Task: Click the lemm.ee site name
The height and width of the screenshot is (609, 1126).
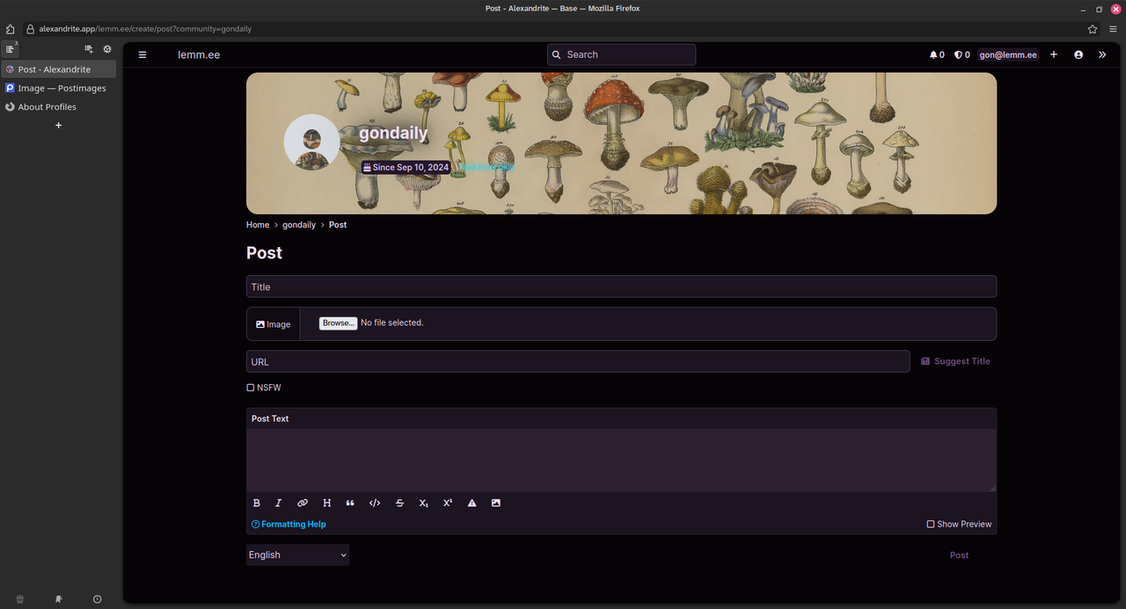Action: pyautogui.click(x=199, y=54)
